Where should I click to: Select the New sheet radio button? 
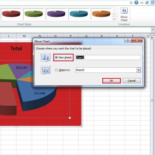pos(56,57)
